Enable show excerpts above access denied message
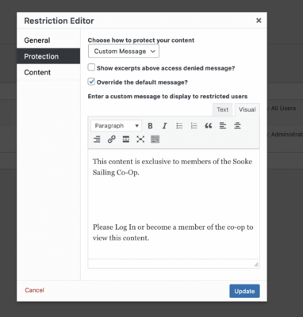This screenshot has height=317, width=303. [x=91, y=67]
